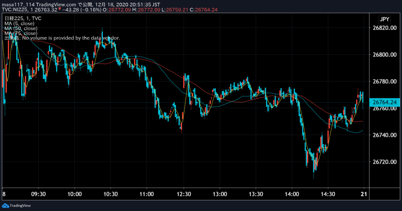Click the header open value O:26772.09
The width and height of the screenshot is (402, 211).
[117, 10]
